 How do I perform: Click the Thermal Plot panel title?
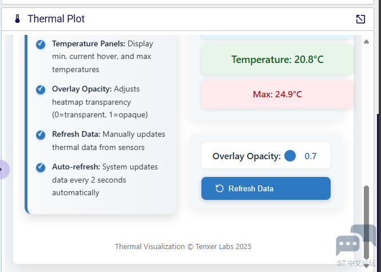click(x=56, y=19)
